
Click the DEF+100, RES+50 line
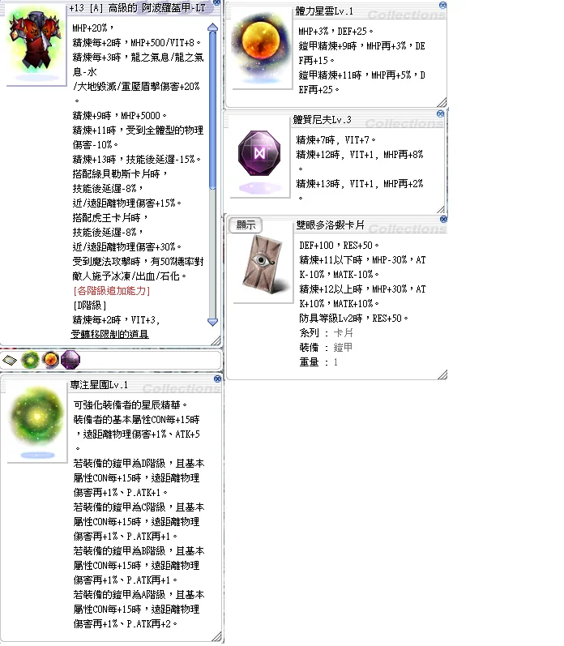pyautogui.click(x=339, y=246)
